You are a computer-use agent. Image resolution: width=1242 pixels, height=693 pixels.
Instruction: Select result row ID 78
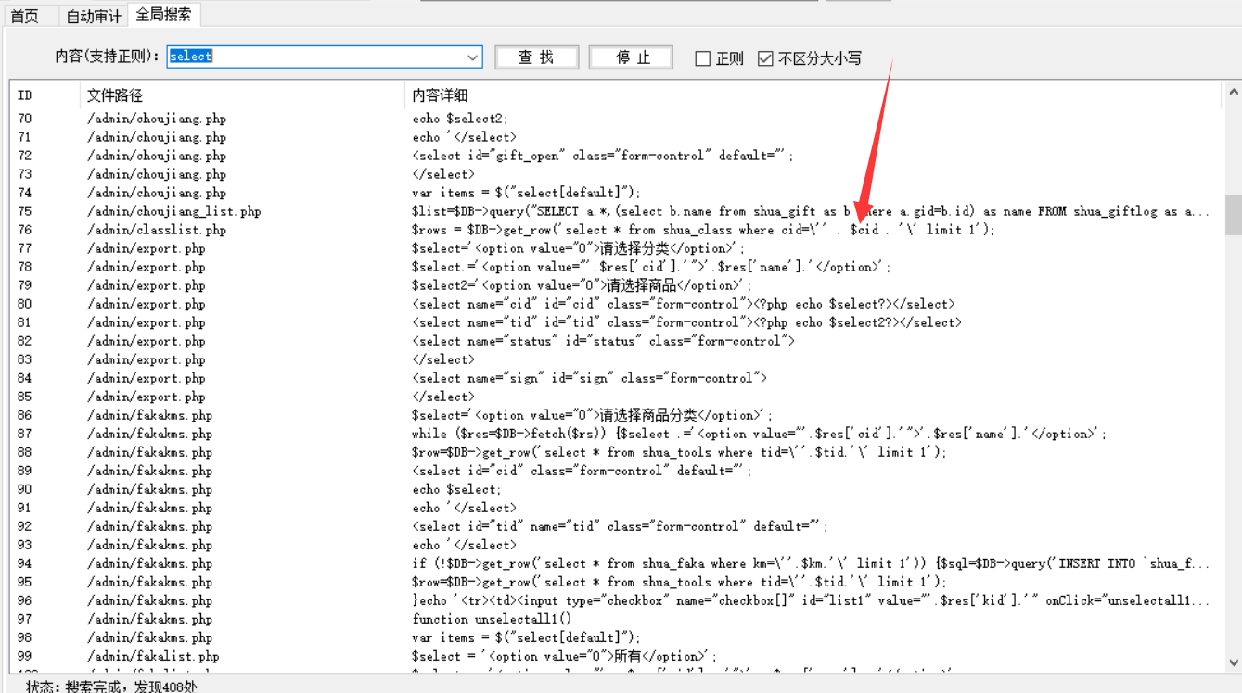25,267
